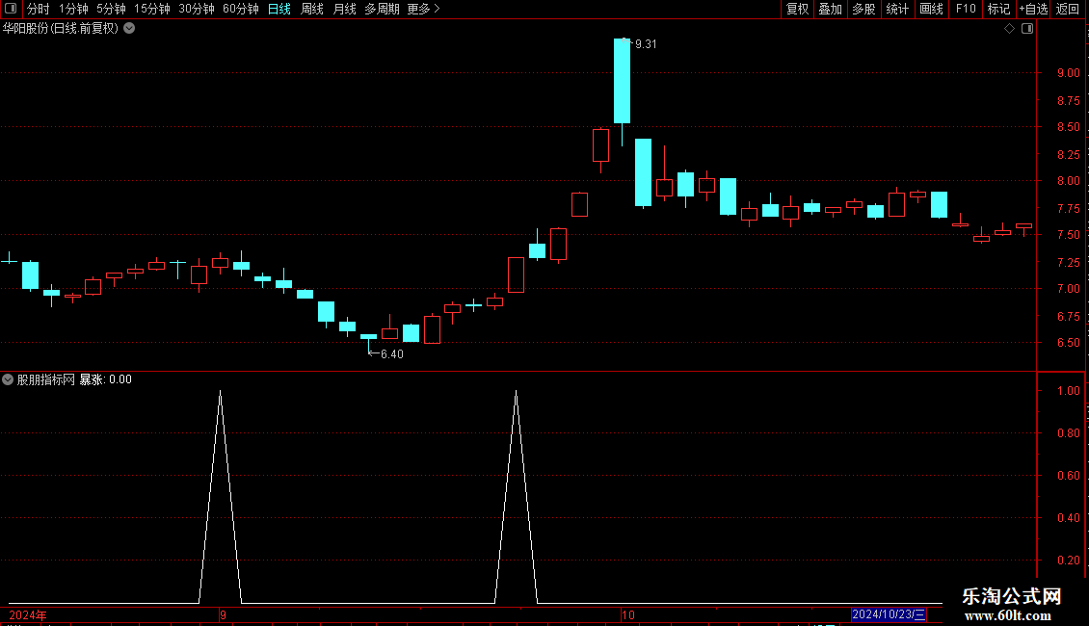The image size is (1089, 626).
Task: Select the 5分钟 period
Action: pyautogui.click(x=111, y=9)
